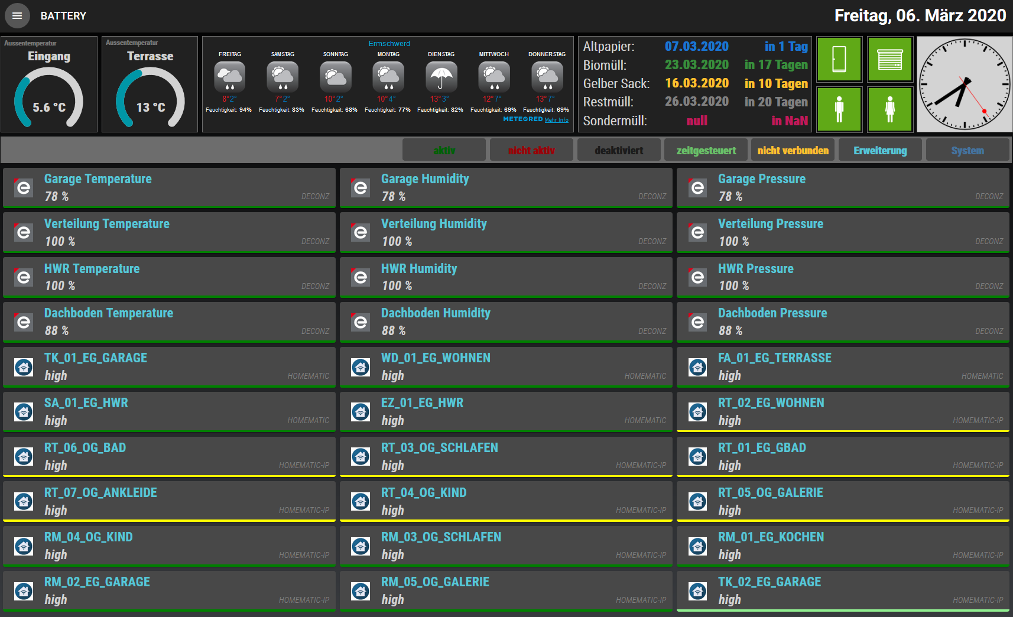Click the Samstag weather forecast icon
This screenshot has width=1013, height=617.
pos(283,77)
